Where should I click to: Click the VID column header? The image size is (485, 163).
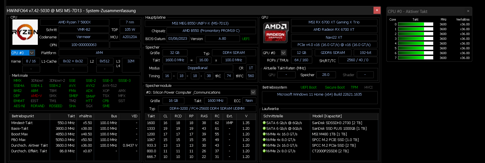pos(129,116)
